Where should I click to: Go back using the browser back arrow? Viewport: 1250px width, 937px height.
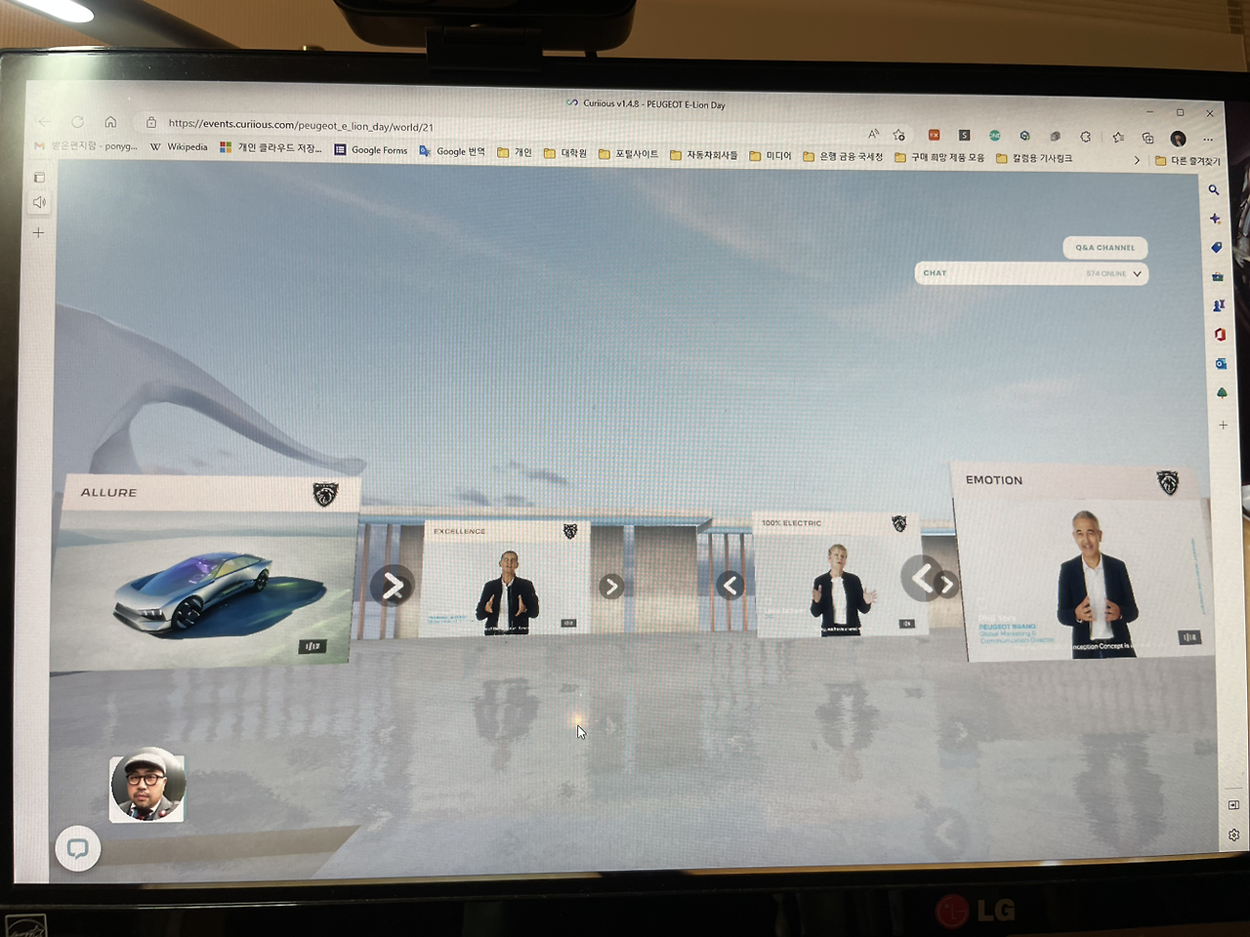click(x=45, y=122)
